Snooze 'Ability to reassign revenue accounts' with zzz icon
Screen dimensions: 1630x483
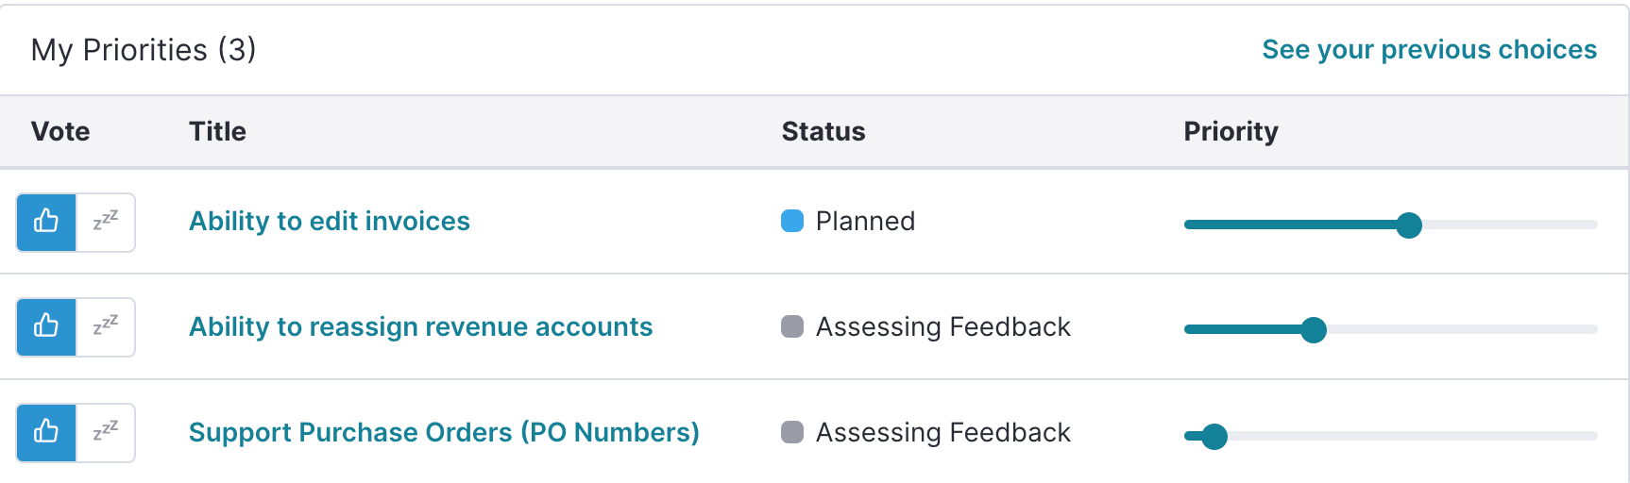106,327
